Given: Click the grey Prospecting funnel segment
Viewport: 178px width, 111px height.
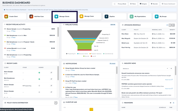Looking at the screenshot, I should 84,34.
